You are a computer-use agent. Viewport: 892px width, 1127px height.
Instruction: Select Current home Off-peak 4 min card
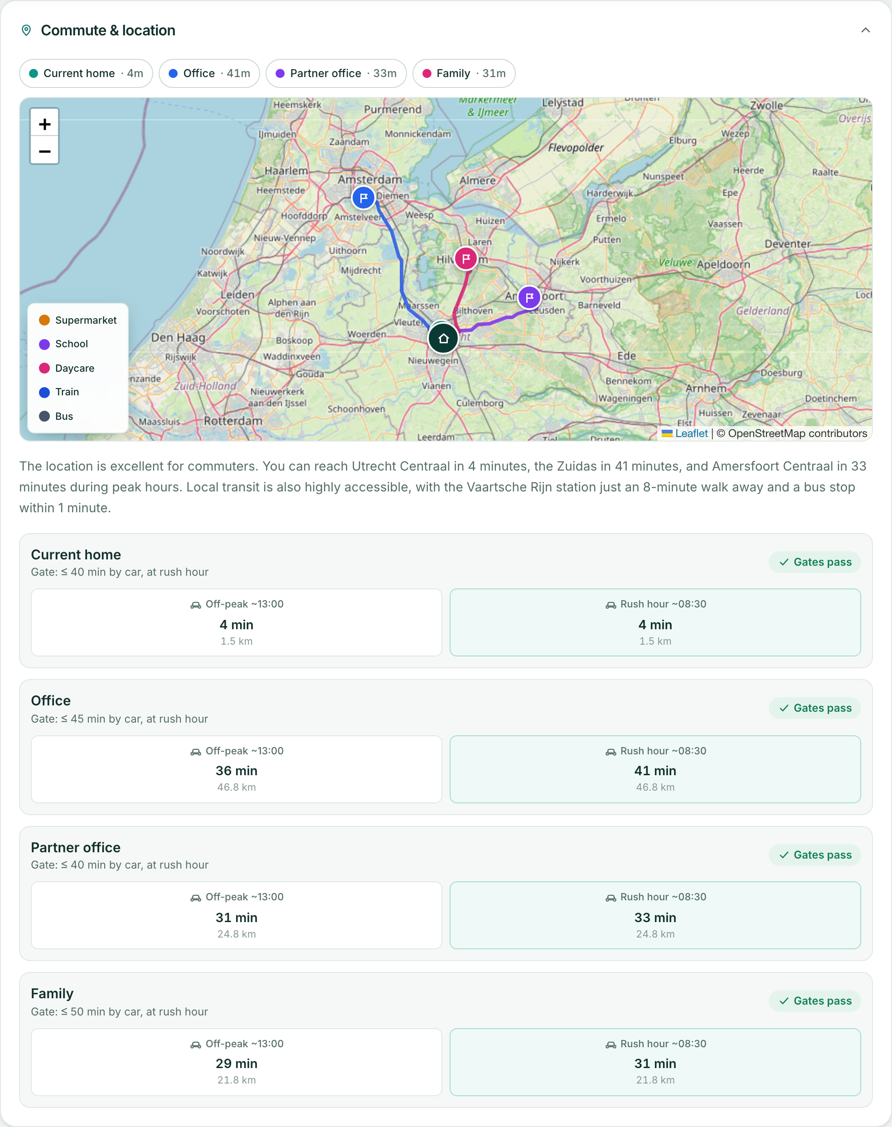click(x=237, y=622)
